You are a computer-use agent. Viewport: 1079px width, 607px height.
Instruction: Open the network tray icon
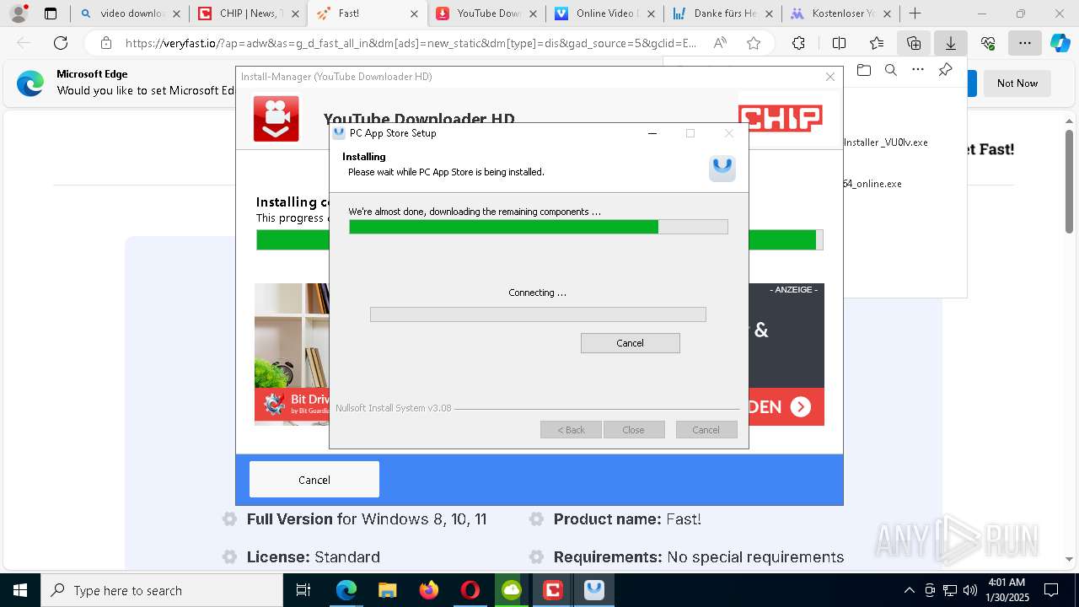[950, 590]
